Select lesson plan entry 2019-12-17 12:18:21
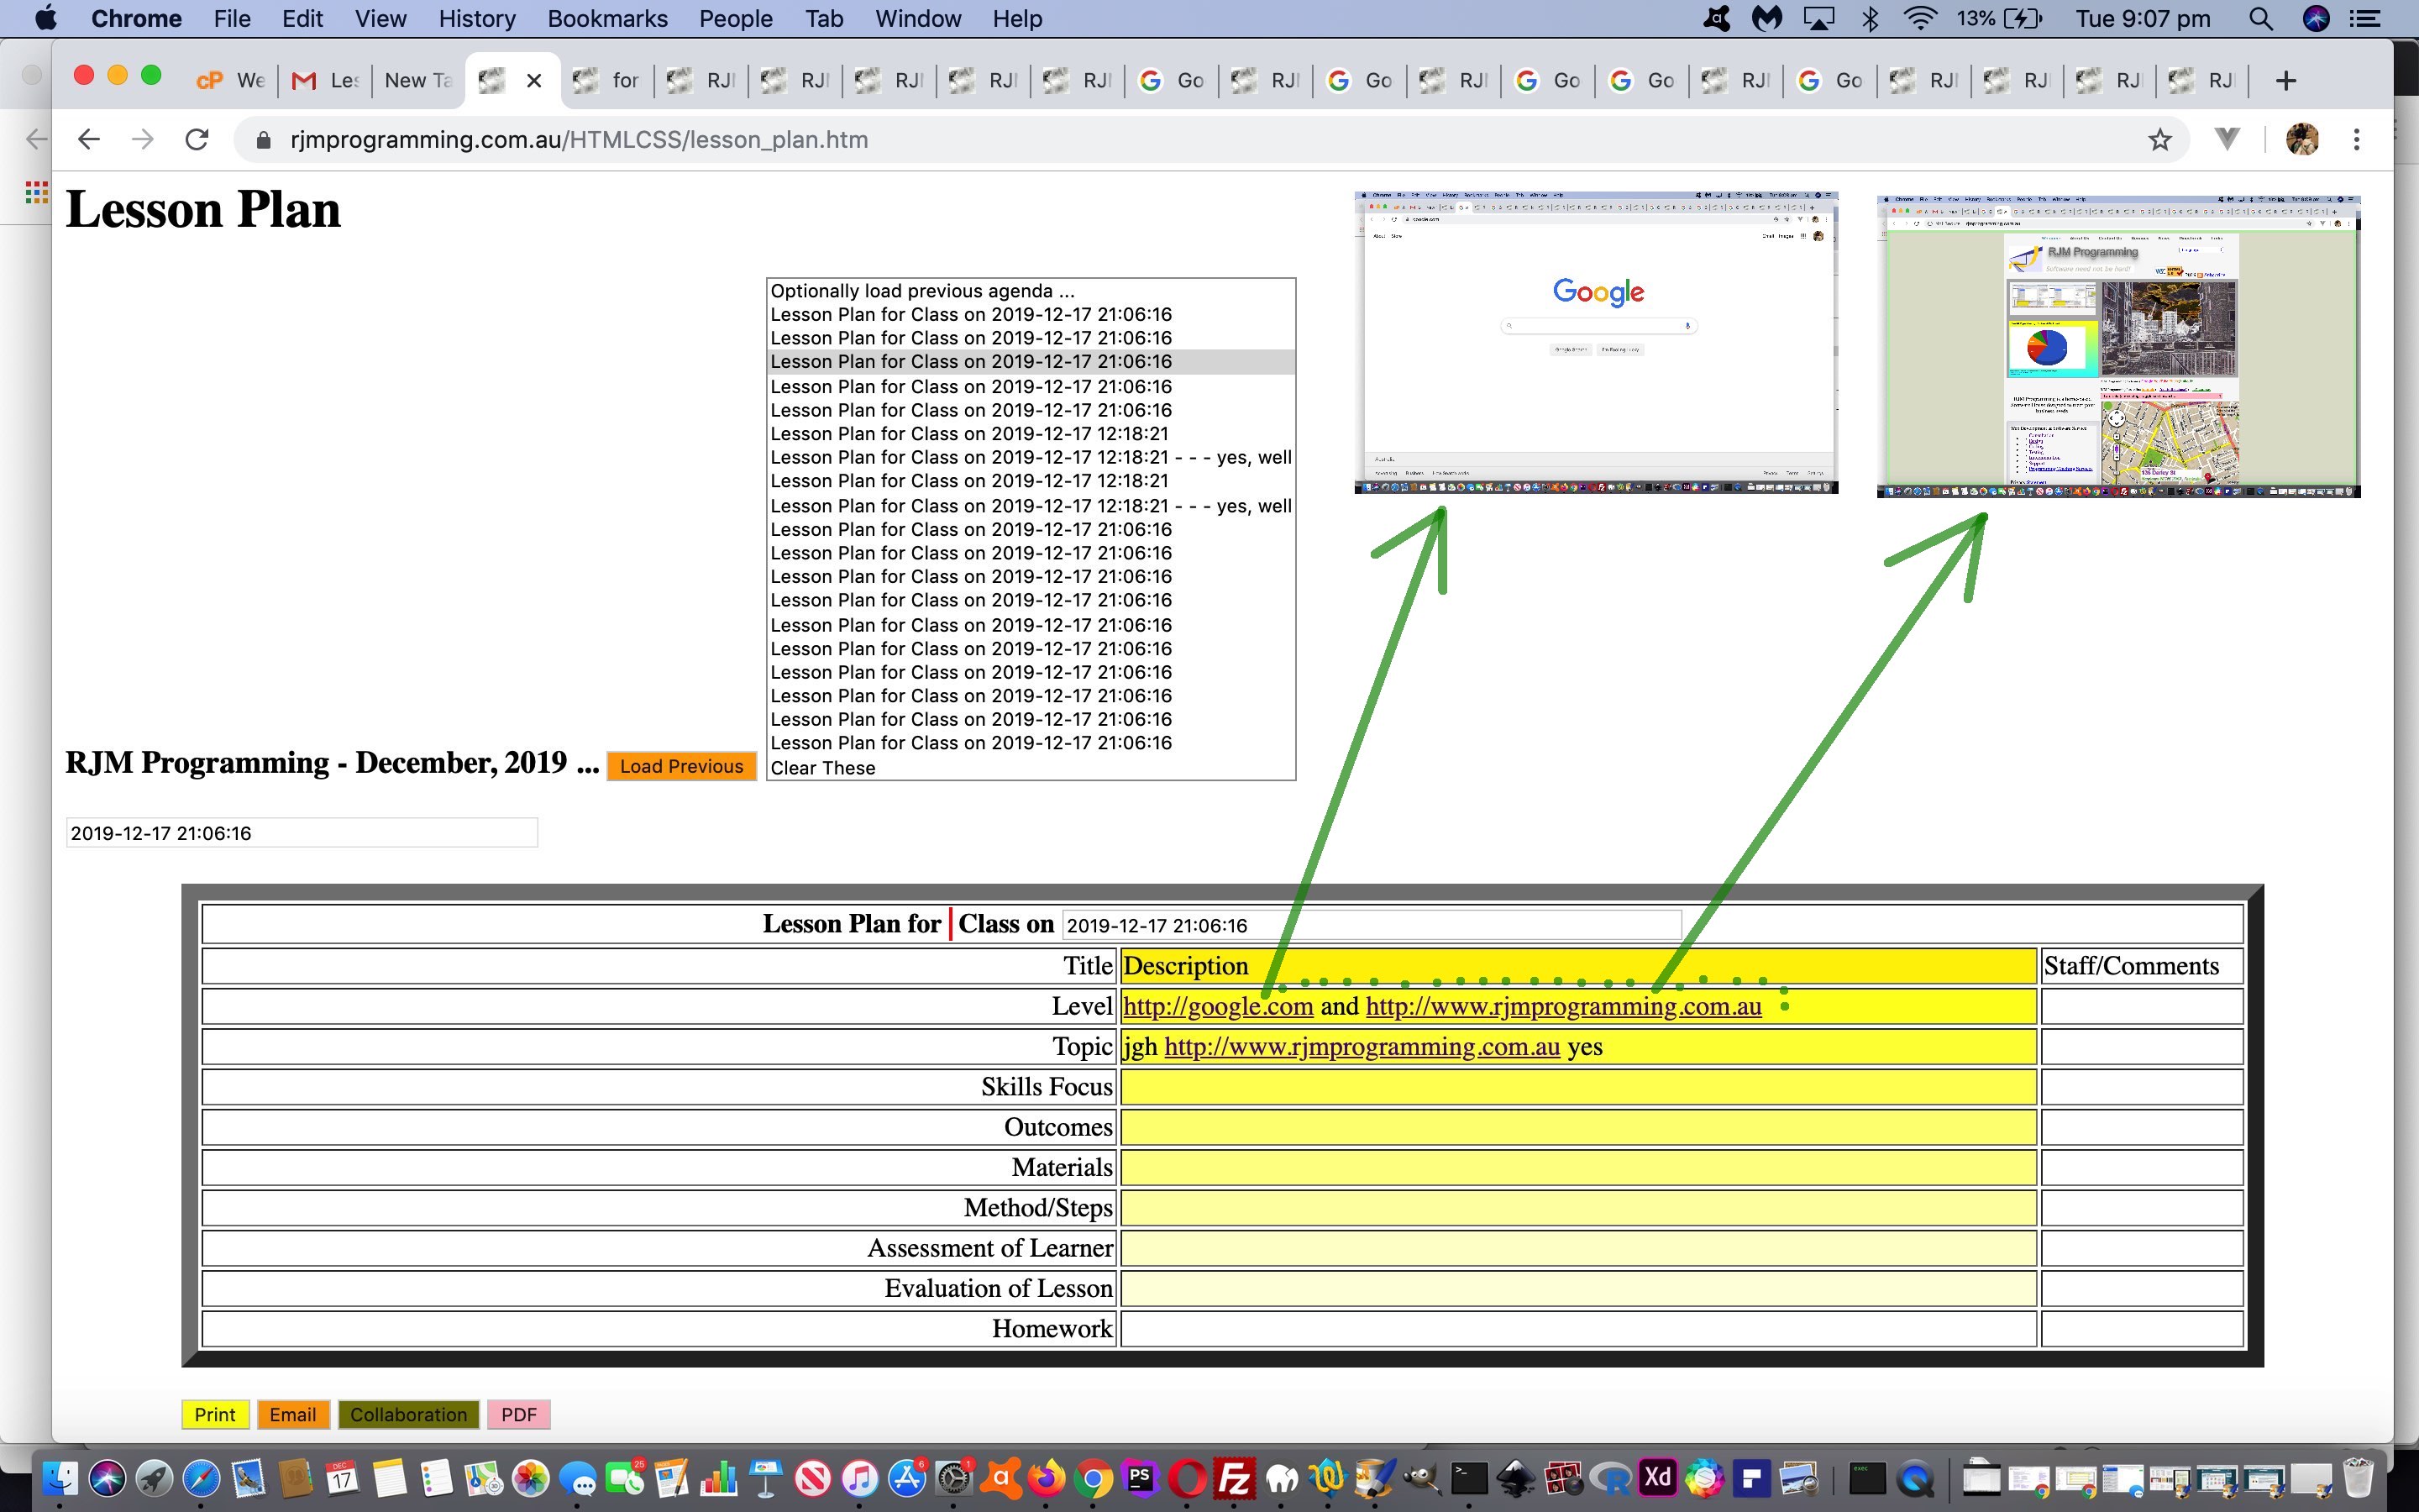This screenshot has height=1512, width=2419. (968, 432)
